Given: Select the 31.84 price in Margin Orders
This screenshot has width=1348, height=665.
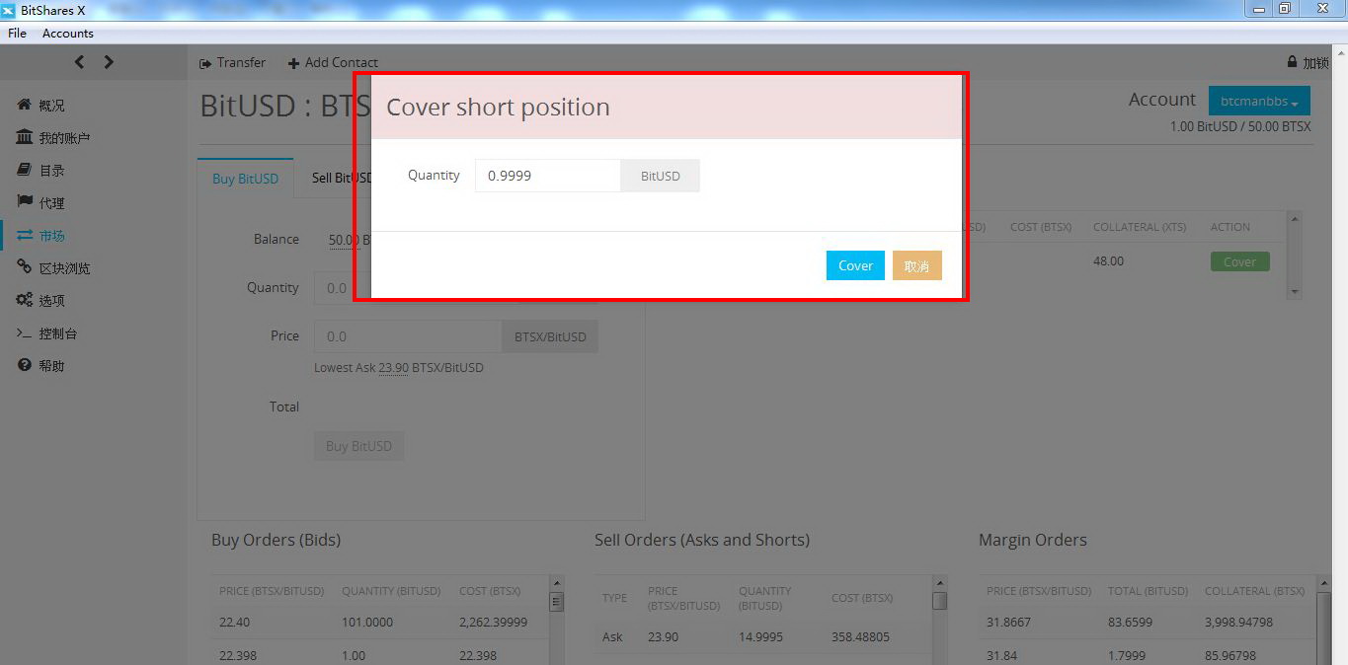Looking at the screenshot, I should point(1002,656).
